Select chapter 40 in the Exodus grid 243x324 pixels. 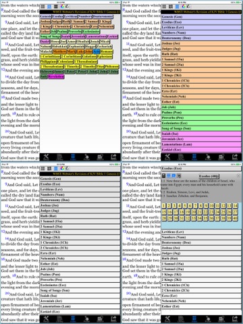click(x=235, y=218)
